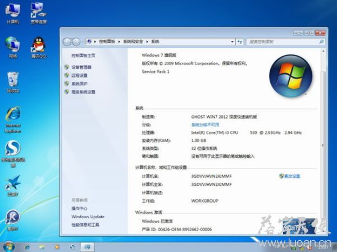Select the blue bird Xunlei desktop icon
This screenshot has width=337, height=252.
click(13, 186)
